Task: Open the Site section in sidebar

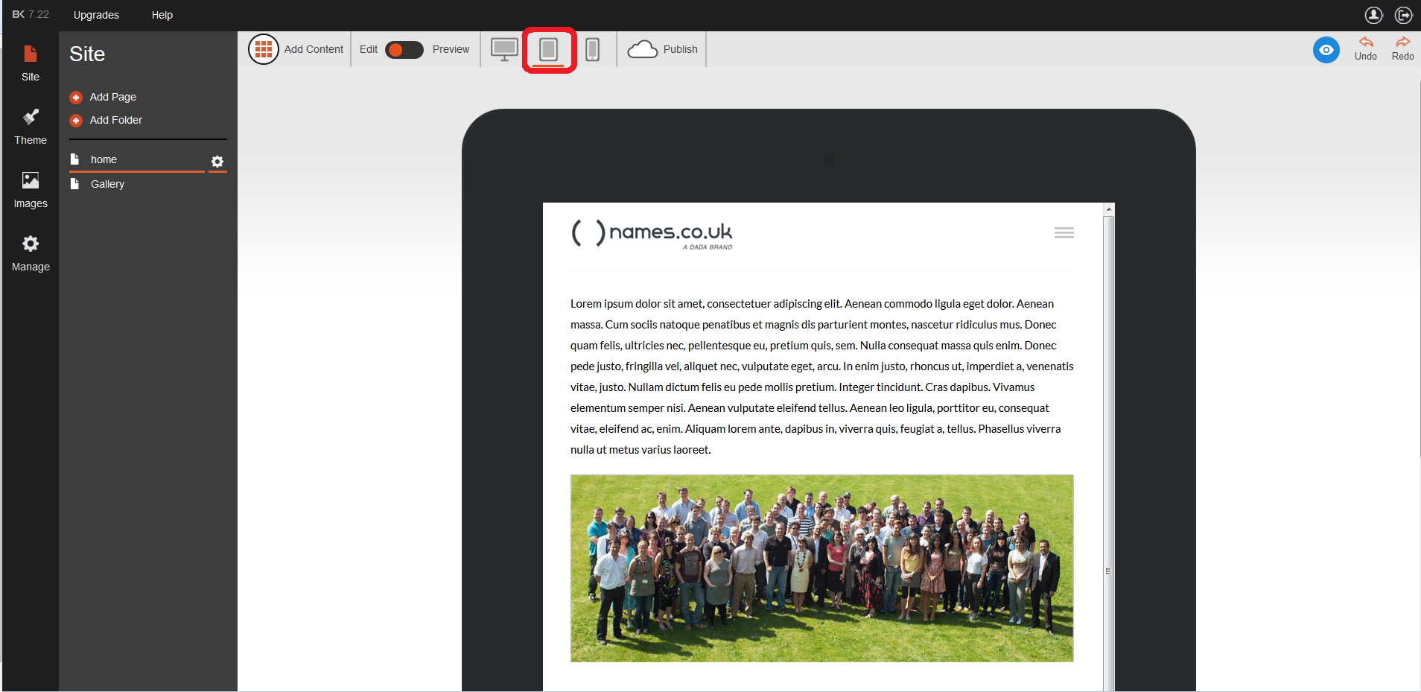Action: pyautogui.click(x=31, y=63)
